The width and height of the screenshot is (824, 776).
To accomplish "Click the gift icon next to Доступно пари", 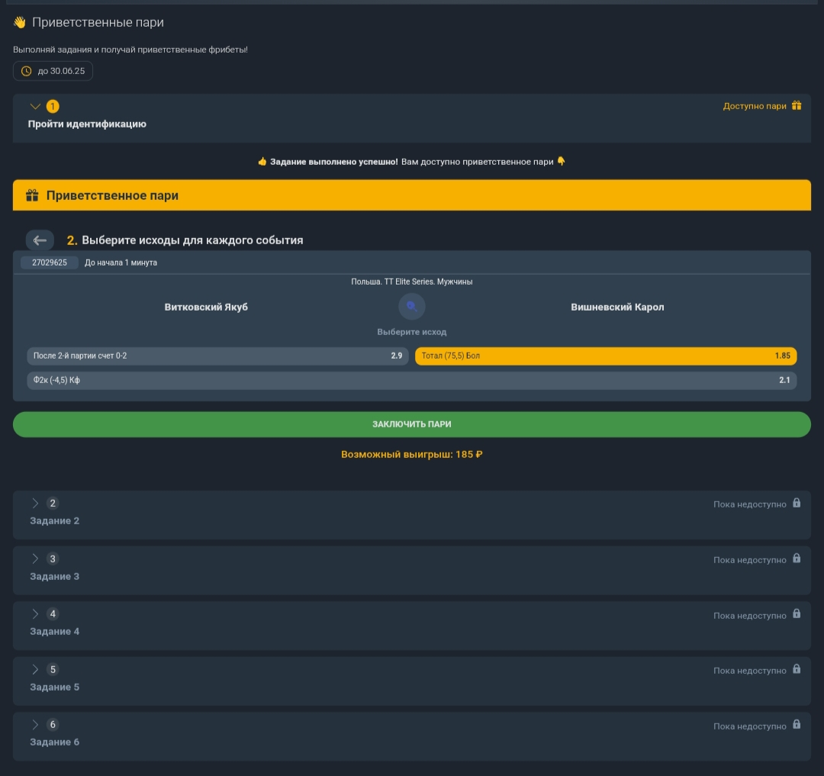I will coord(797,106).
